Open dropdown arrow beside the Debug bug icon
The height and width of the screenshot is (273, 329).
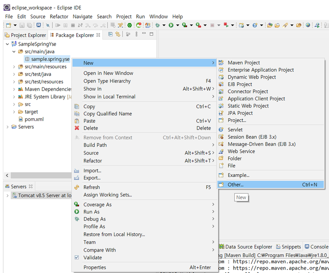tap(164, 25)
